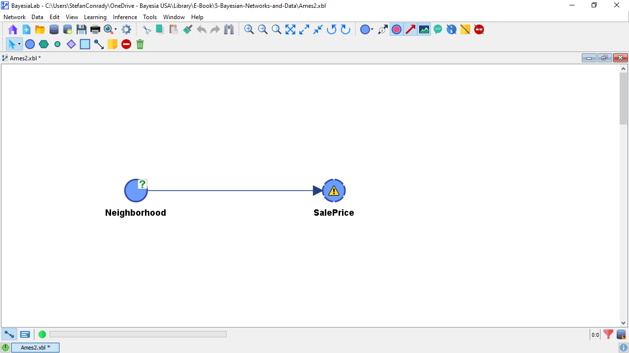Choose the arrow selection mode tool

(12, 44)
